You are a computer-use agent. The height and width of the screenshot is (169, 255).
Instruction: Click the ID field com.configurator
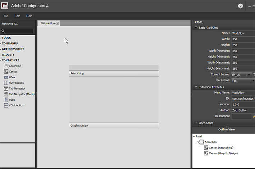[243, 99]
